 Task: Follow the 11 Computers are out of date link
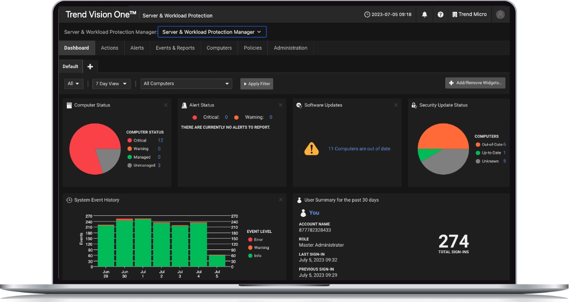coord(359,149)
